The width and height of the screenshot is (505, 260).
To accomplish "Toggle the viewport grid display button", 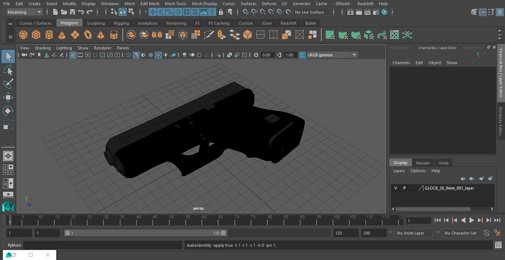I will 73,55.
